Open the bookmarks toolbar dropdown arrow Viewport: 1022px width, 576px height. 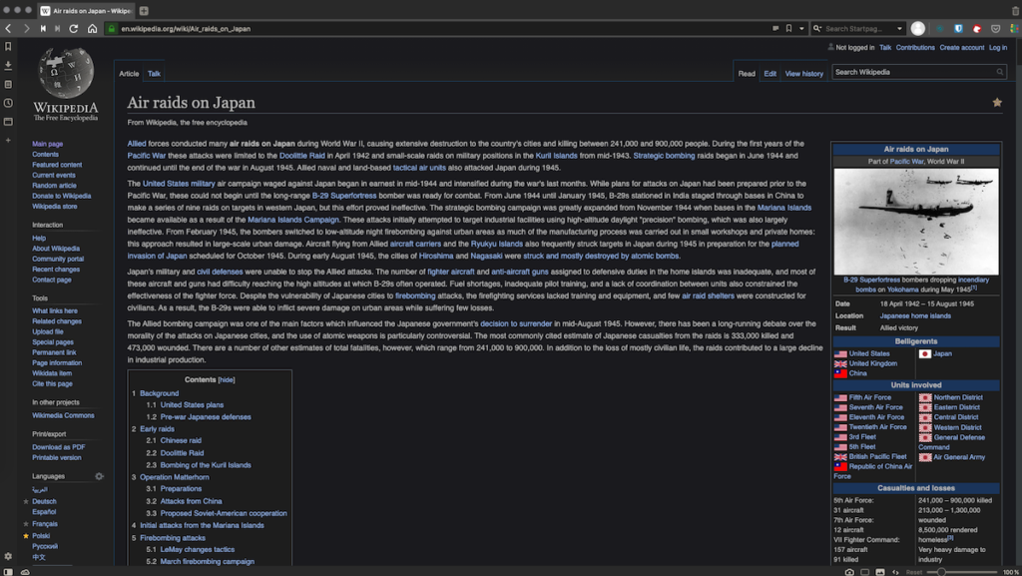click(x=801, y=29)
